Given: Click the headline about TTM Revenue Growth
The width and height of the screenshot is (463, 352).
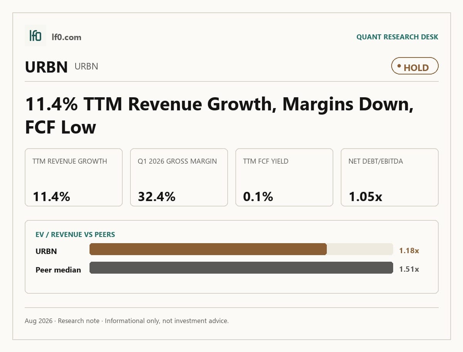Looking at the screenshot, I should [x=219, y=115].
